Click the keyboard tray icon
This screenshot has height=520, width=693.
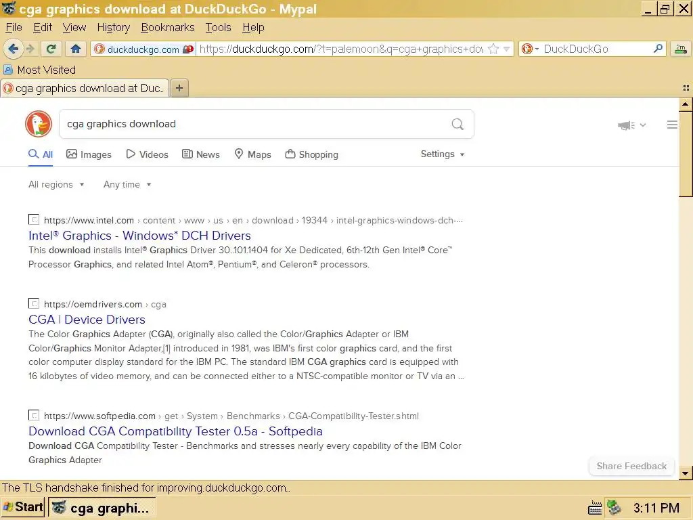(595, 508)
